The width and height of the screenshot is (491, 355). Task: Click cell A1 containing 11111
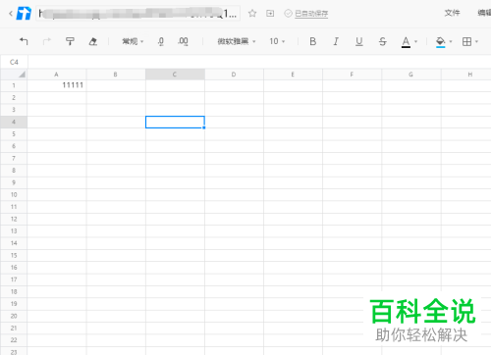(x=57, y=85)
